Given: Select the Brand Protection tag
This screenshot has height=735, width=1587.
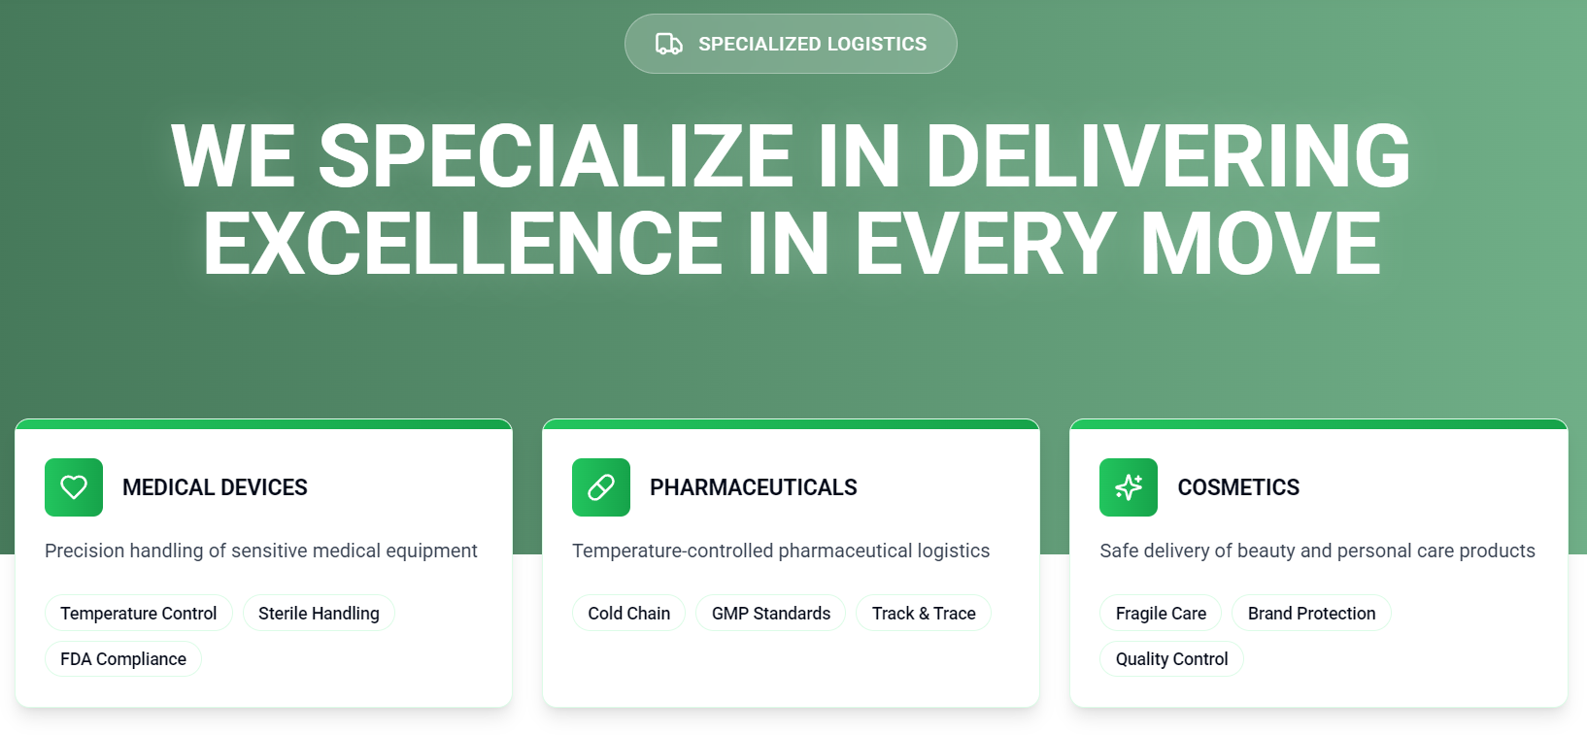Looking at the screenshot, I should (x=1311, y=614).
